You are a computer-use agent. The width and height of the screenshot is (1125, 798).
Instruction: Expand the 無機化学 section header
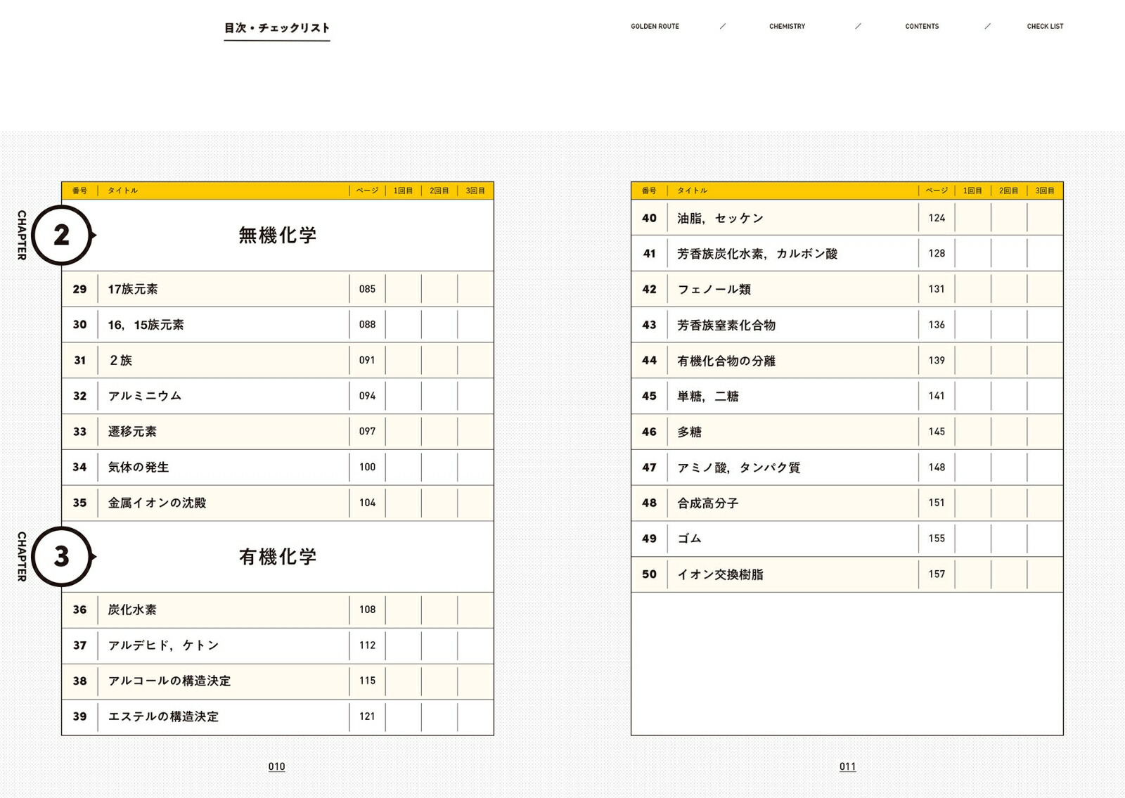pos(278,234)
